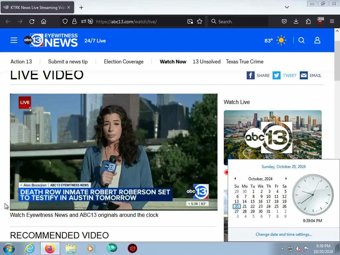Go to the Firefox home page
This screenshot has height=255, width=340.
tap(43, 22)
